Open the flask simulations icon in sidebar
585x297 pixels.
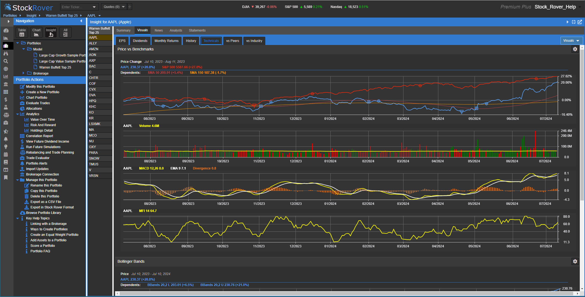click(x=6, y=107)
